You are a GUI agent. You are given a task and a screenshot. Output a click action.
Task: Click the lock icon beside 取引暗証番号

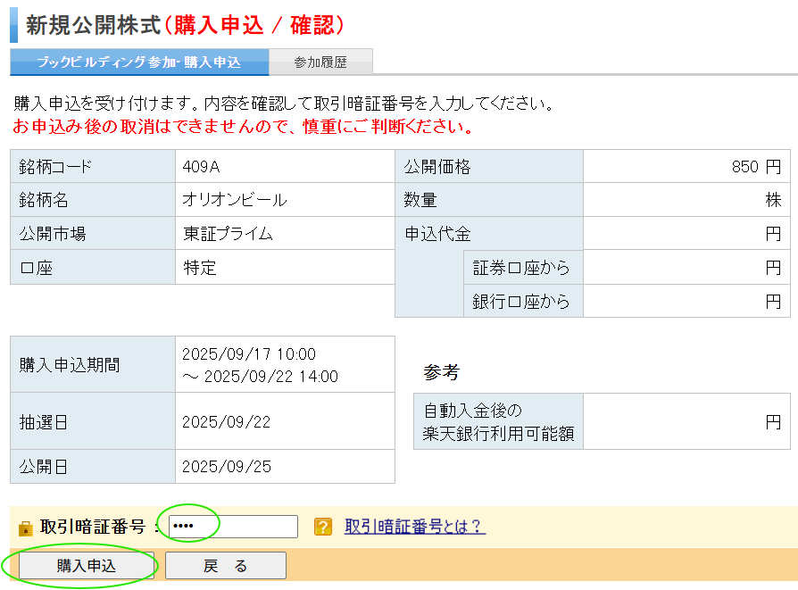(x=25, y=528)
